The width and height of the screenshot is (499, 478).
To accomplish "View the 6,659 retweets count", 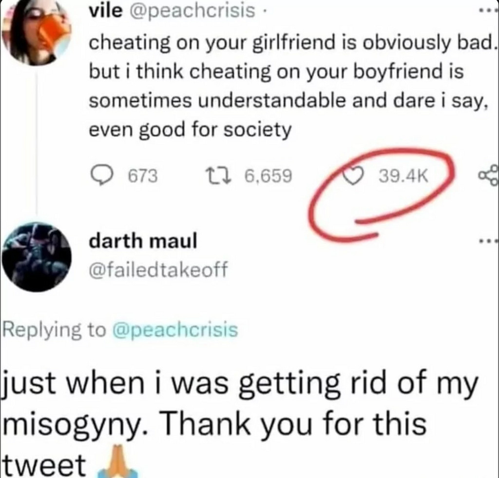I will tap(268, 175).
